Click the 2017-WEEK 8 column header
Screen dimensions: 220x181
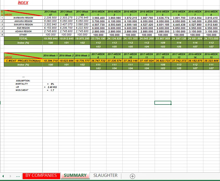(98, 56)
